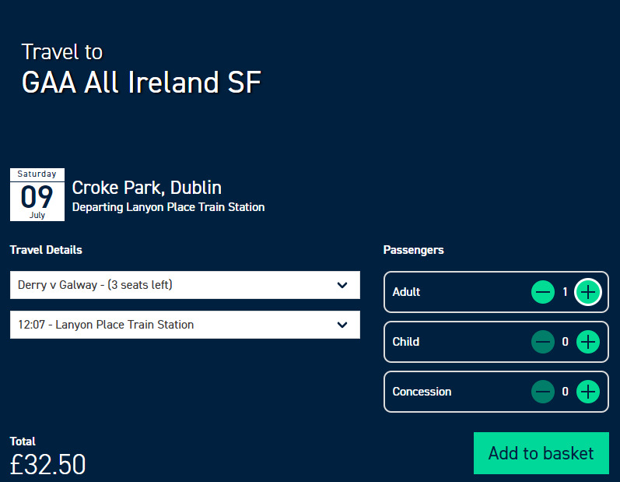Click the Child minus button
Screen dimensions: 620x482
click(x=543, y=342)
